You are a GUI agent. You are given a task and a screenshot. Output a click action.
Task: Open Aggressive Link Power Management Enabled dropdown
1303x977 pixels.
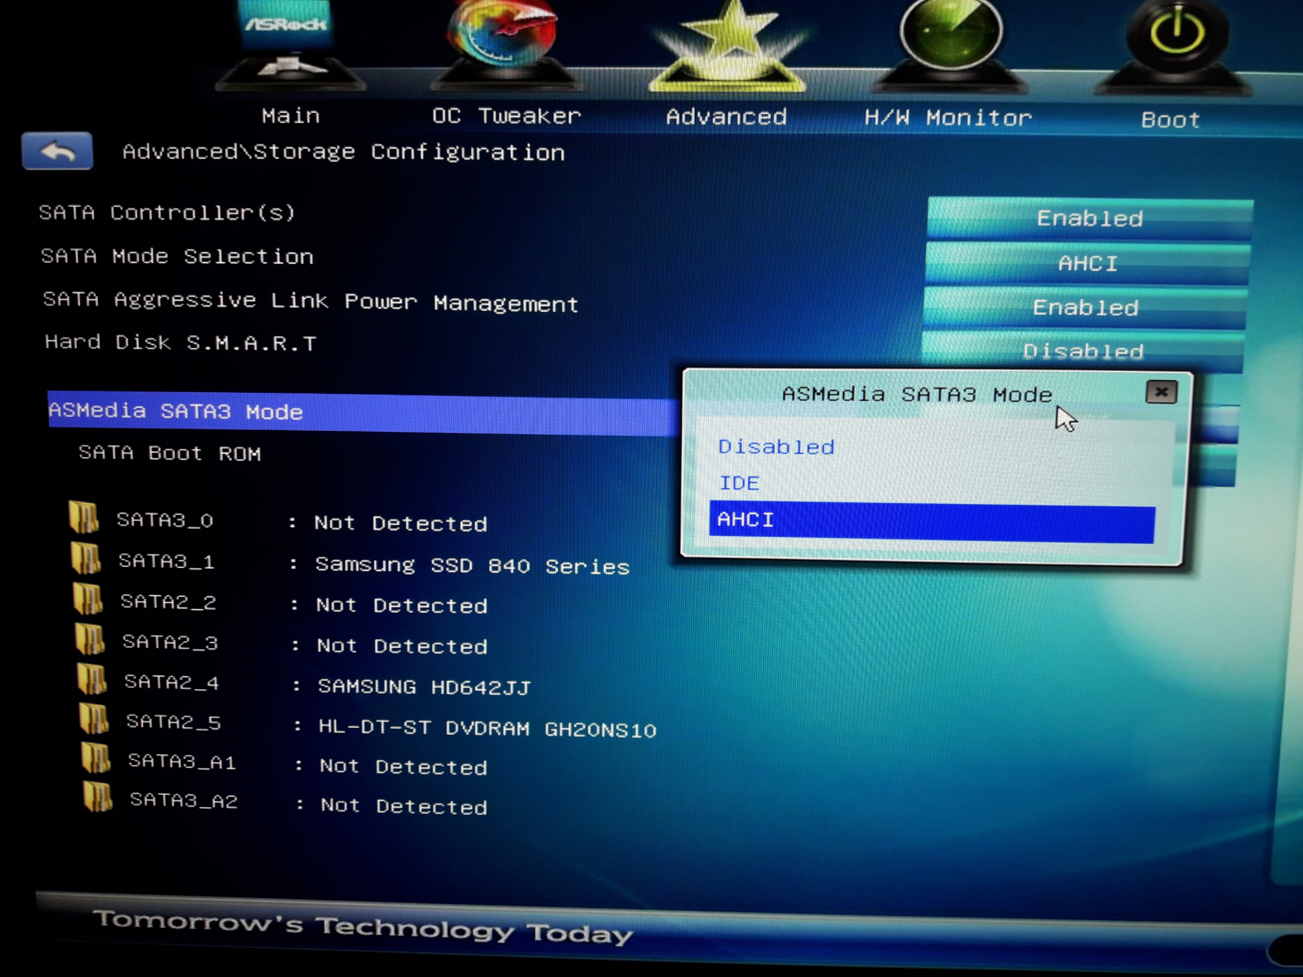coord(1085,308)
